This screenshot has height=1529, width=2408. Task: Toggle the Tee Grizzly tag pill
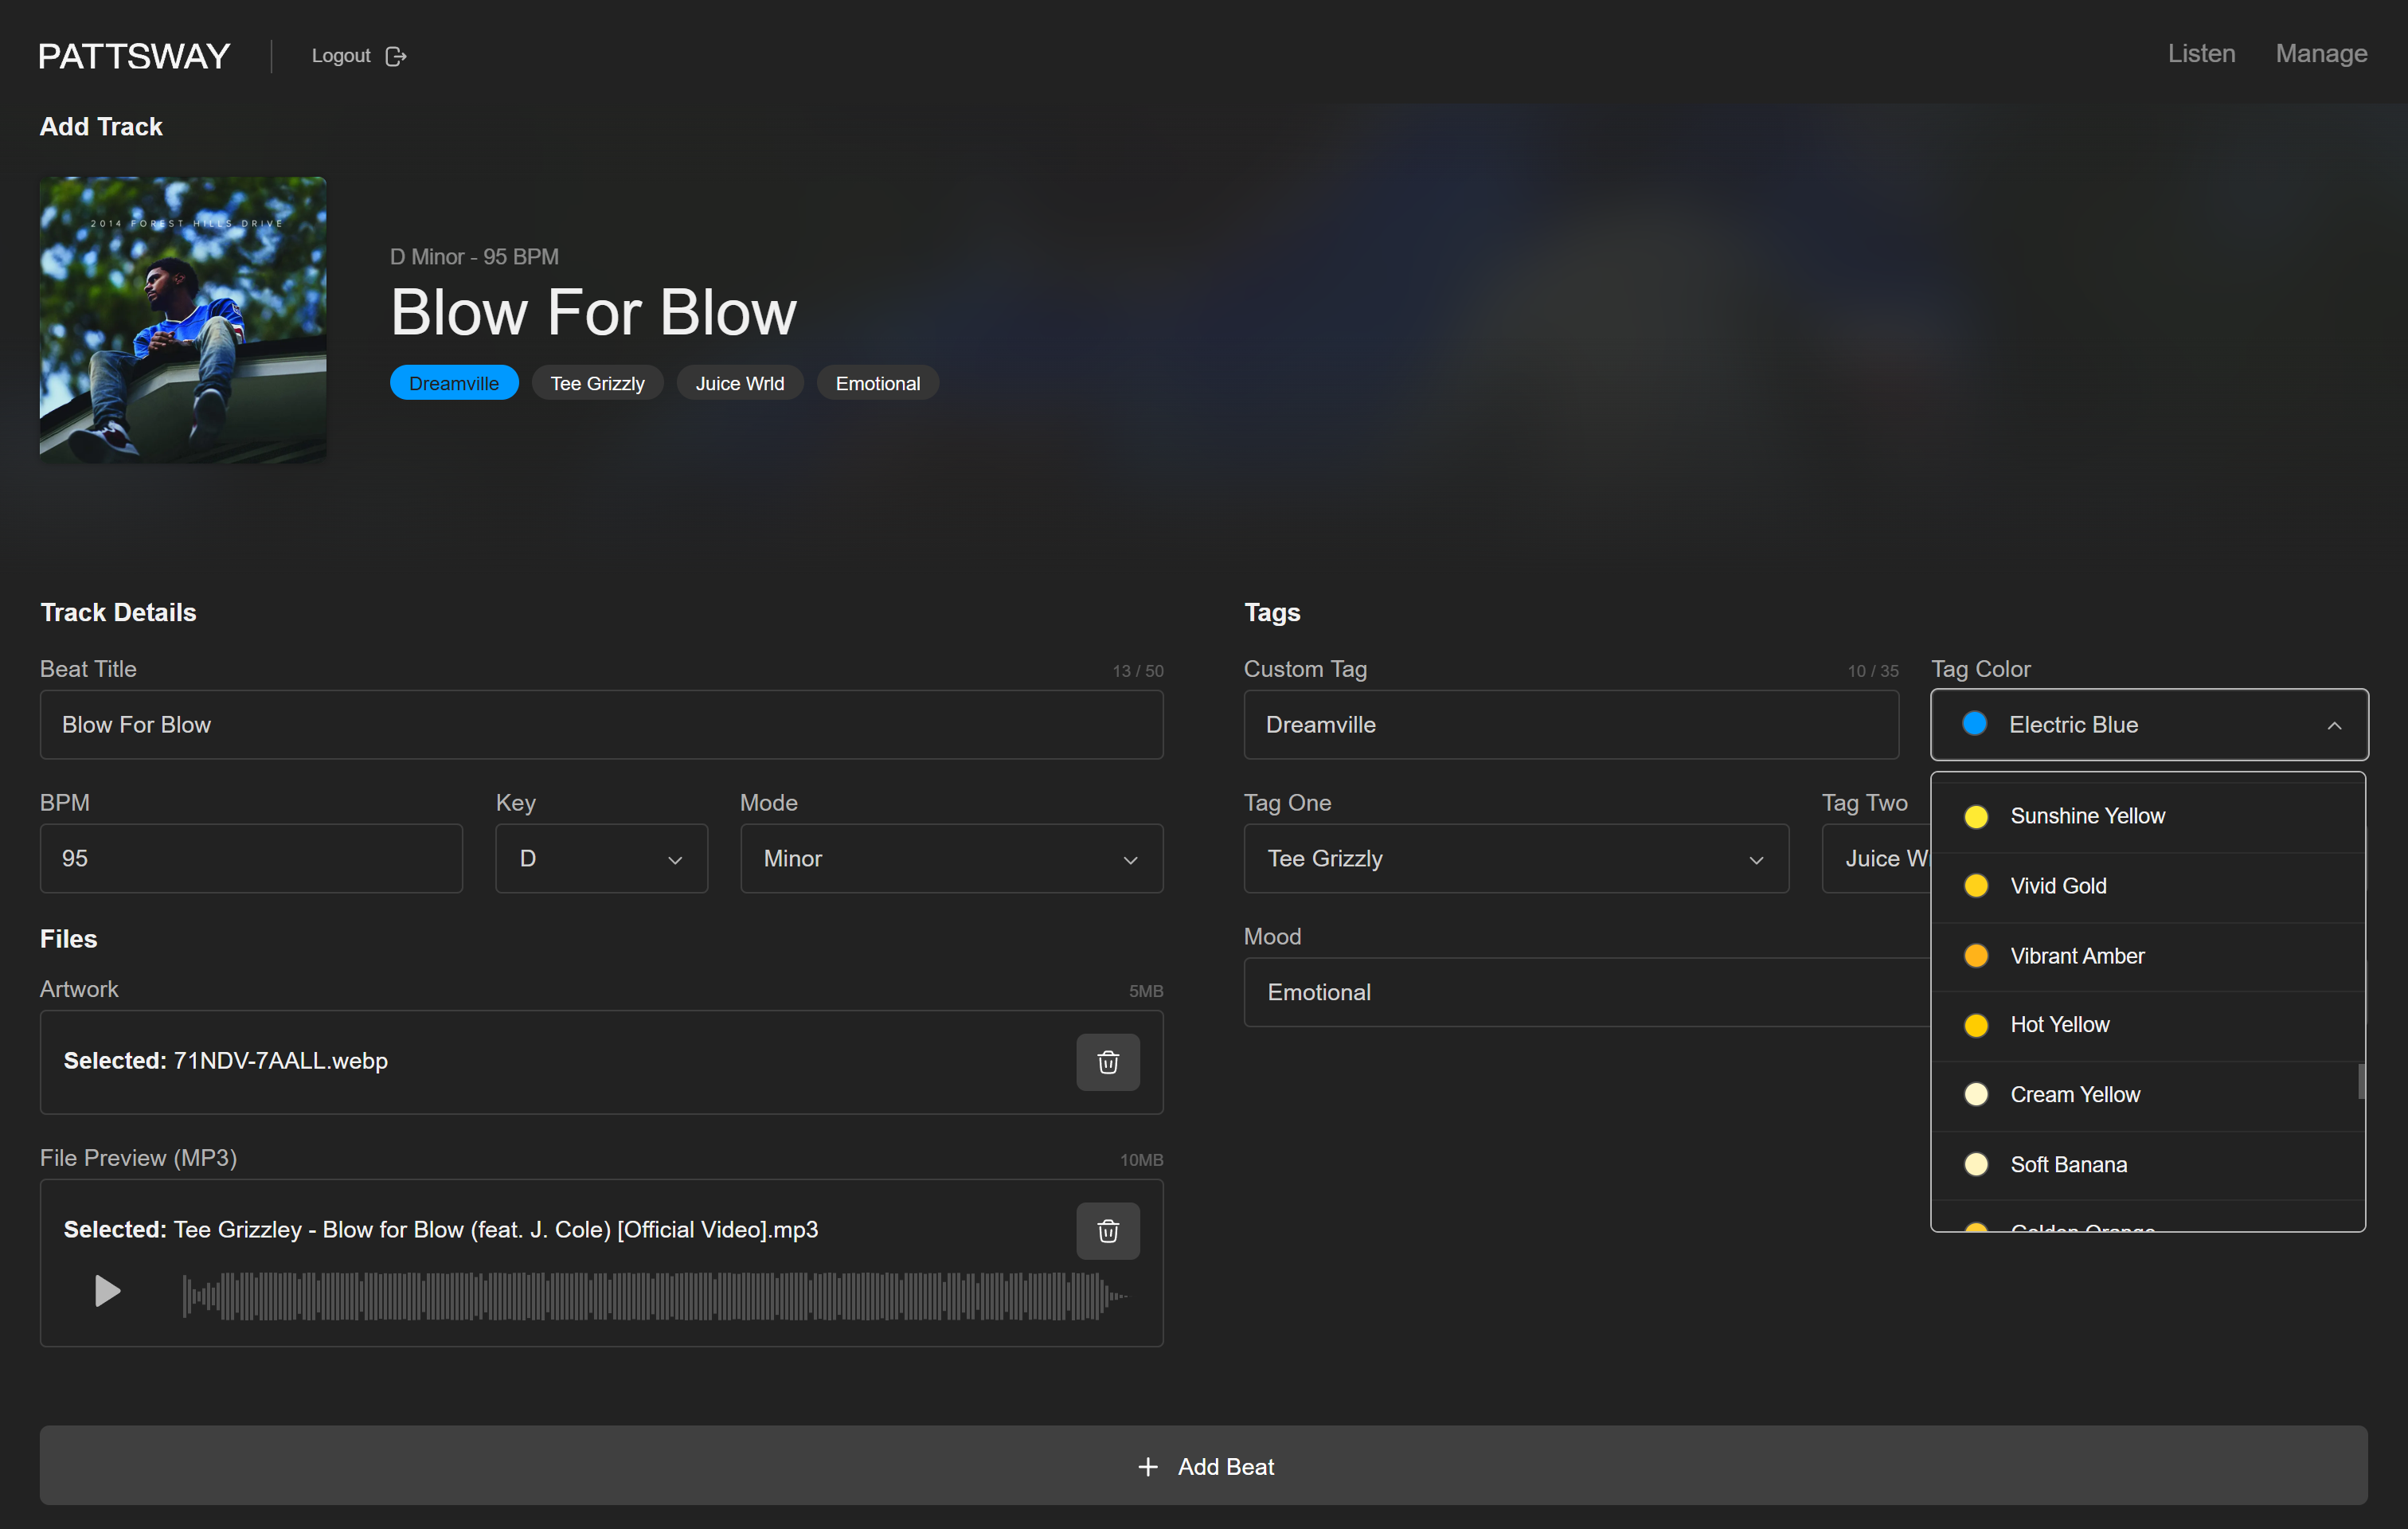click(597, 382)
